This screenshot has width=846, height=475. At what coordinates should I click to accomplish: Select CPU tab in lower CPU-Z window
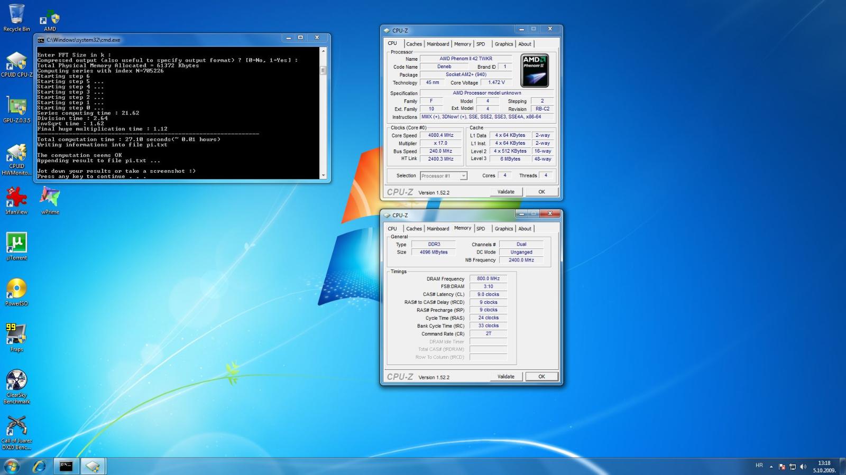pos(392,229)
